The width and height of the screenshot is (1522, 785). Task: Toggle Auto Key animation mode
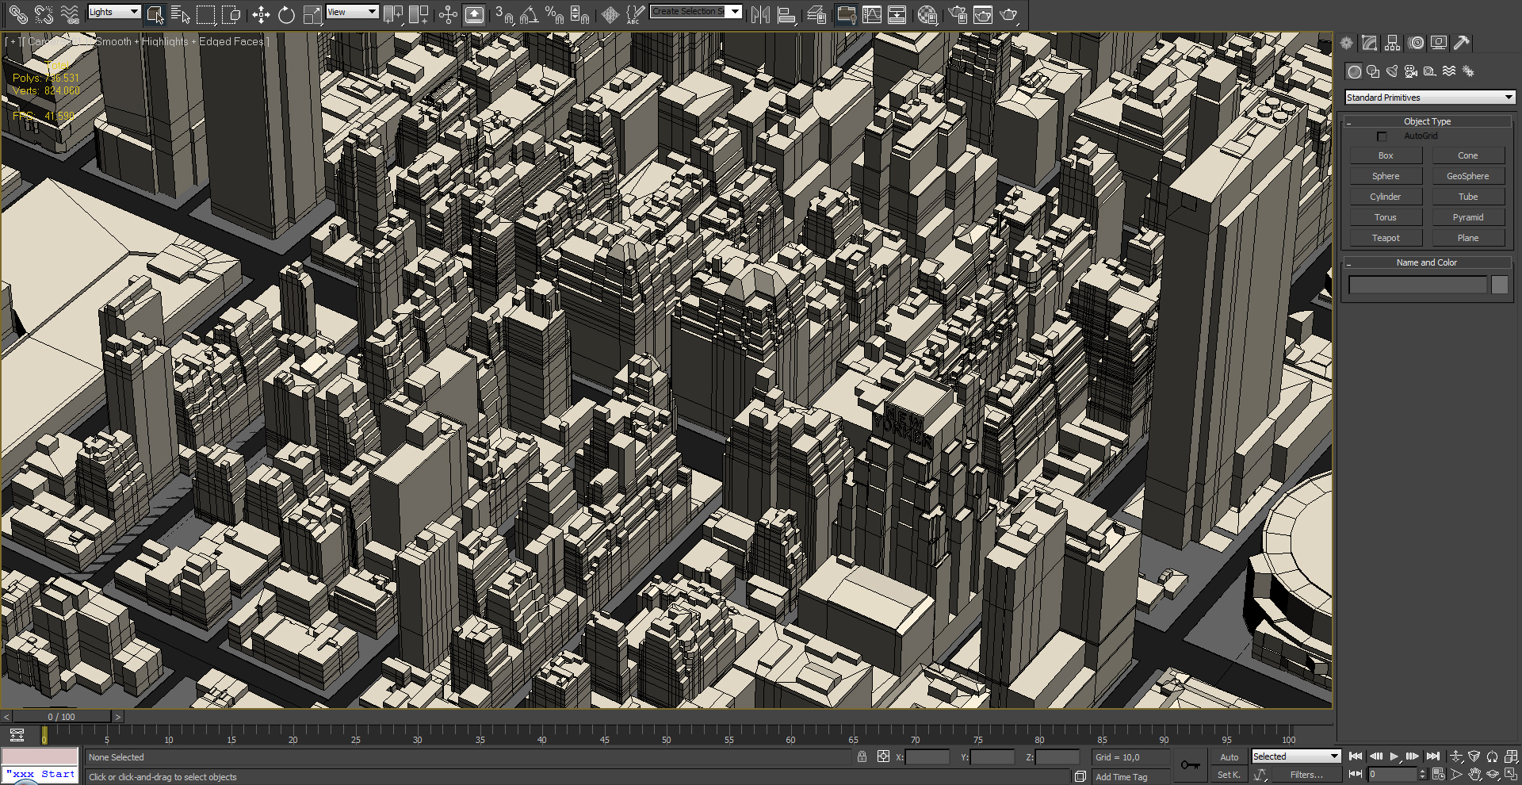pyautogui.click(x=1229, y=756)
